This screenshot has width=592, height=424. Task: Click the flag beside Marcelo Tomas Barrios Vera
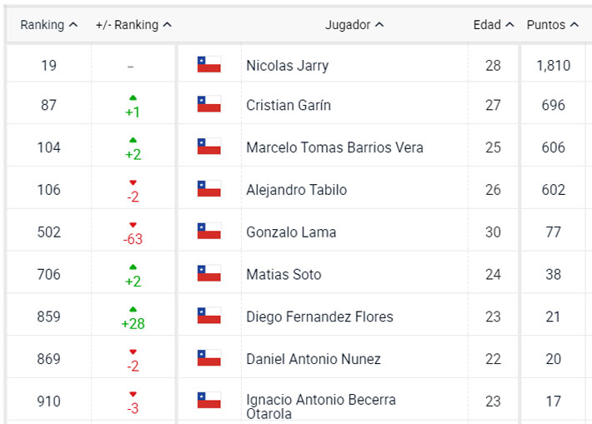pyautogui.click(x=208, y=147)
